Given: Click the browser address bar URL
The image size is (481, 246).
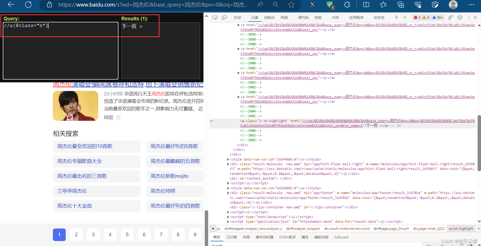Looking at the screenshot, I should click(153, 5).
